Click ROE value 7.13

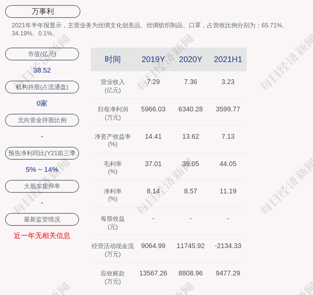point(228,136)
